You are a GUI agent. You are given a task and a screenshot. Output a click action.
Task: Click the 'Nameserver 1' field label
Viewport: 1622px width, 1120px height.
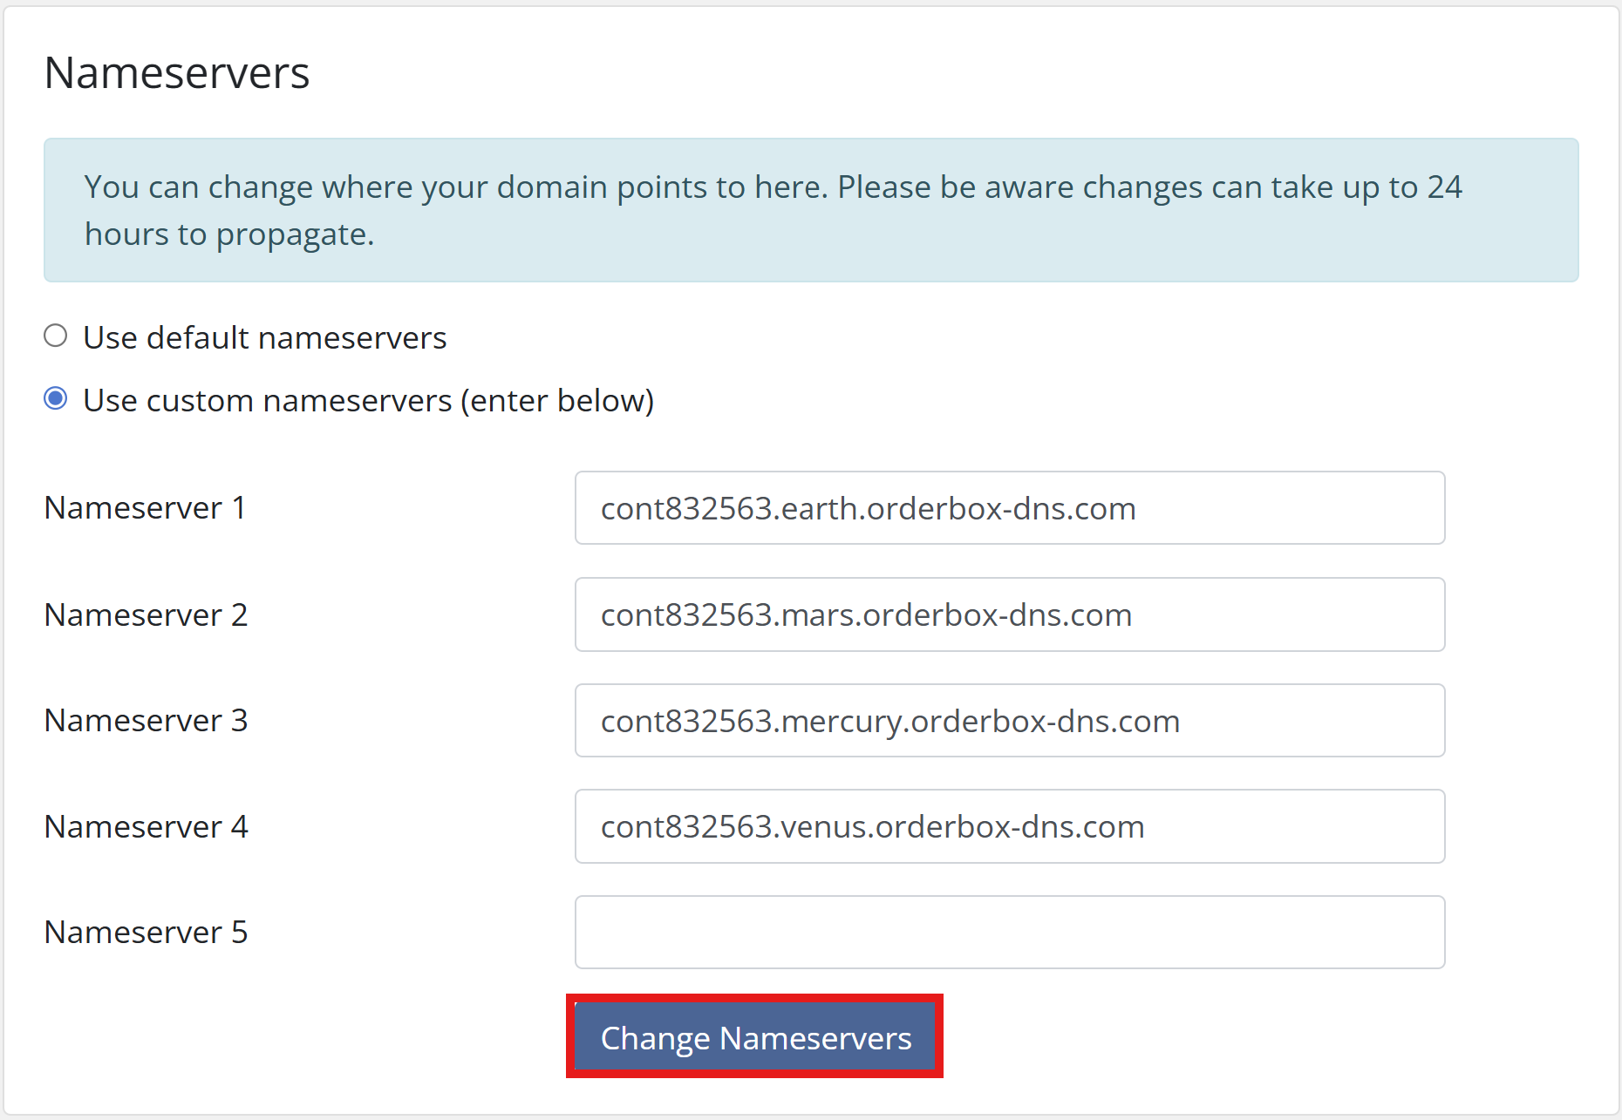(x=145, y=508)
